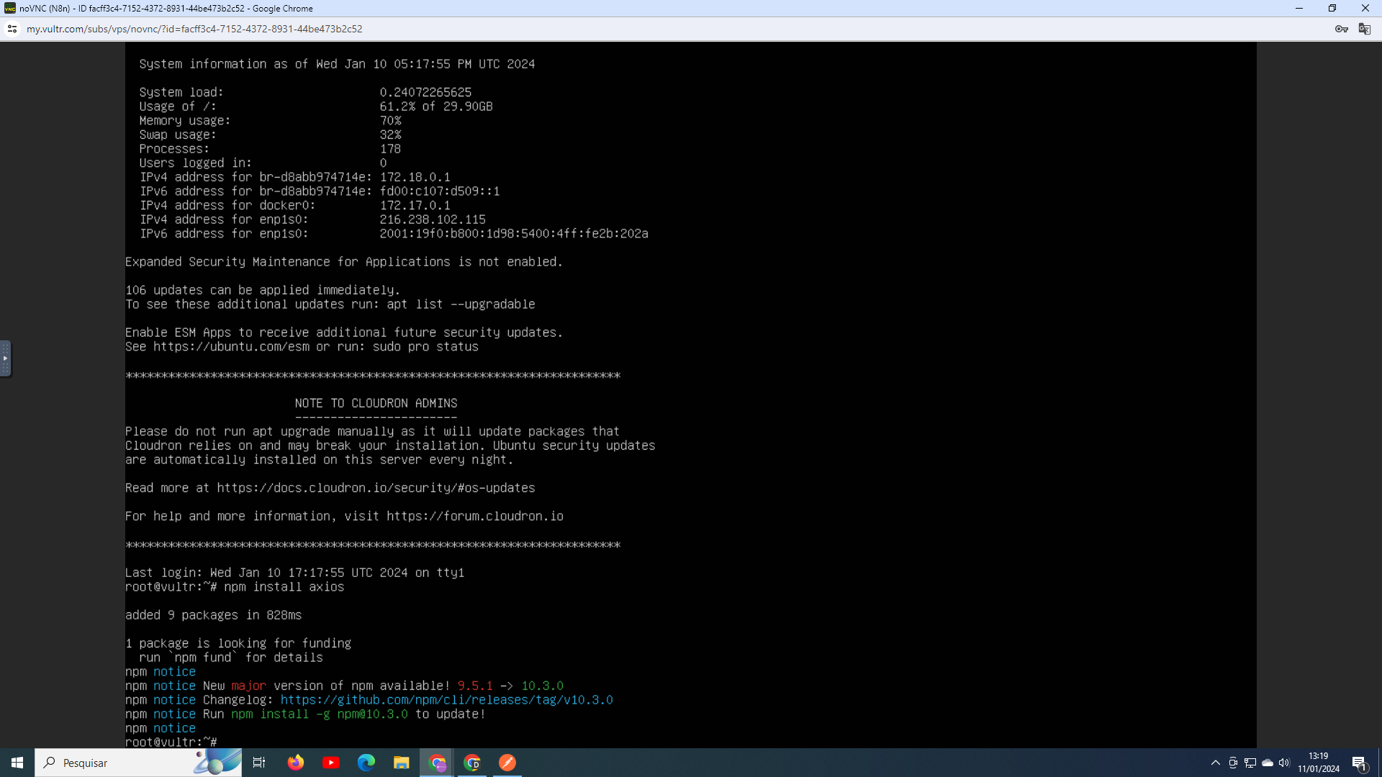This screenshot has width=1382, height=777.
Task: Click the Meet Now tray icon
Action: [1233, 763]
